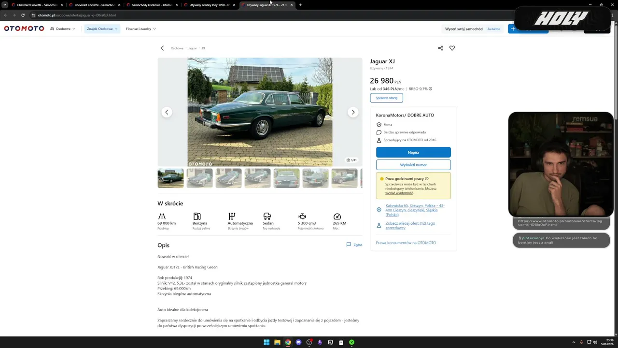This screenshot has width=618, height=348.
Task: Open the OTOMOTO home logo
Action: pyautogui.click(x=24, y=29)
